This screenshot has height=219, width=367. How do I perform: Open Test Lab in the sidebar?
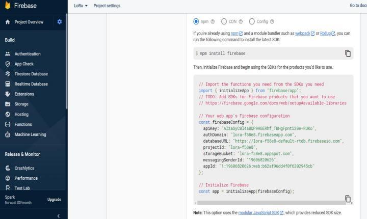click(x=22, y=188)
